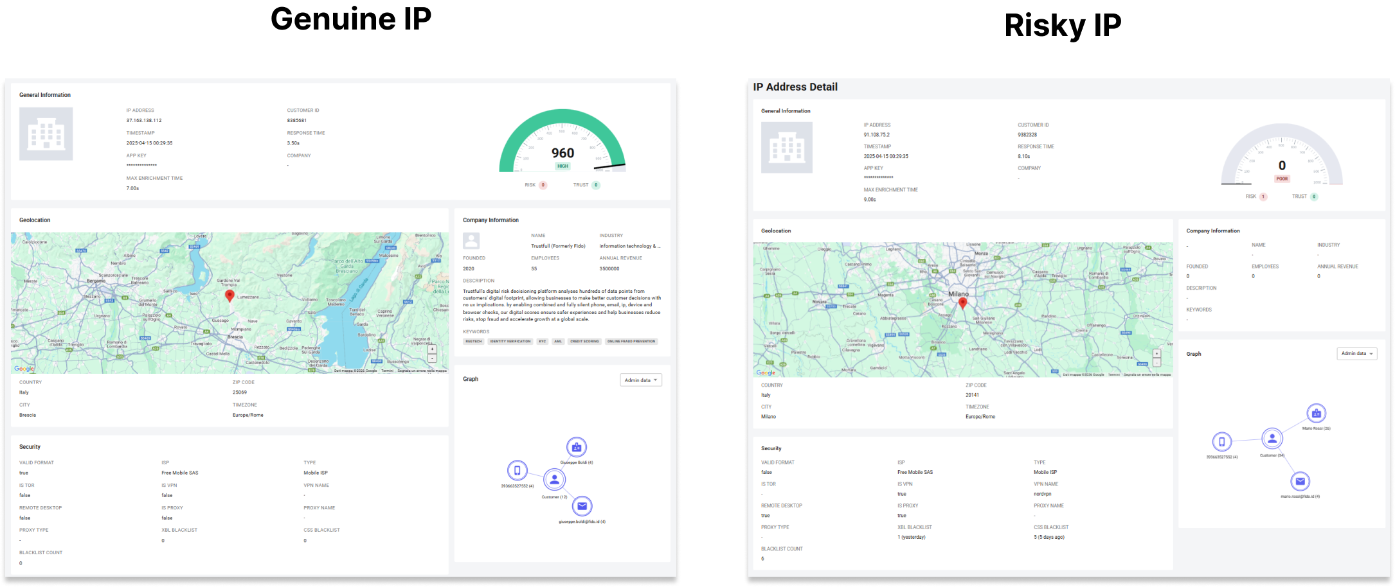Viewport: 1395px width, 587px height.
Task: Click the 960 score gauge
Action: pyautogui.click(x=562, y=141)
